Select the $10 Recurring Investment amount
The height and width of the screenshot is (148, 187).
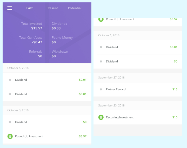click(175, 117)
